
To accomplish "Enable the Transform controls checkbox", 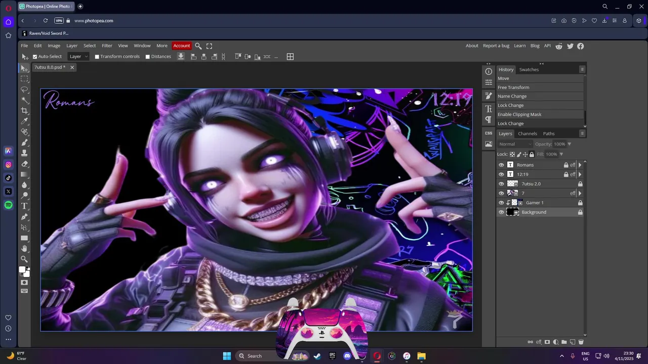I will point(97,57).
